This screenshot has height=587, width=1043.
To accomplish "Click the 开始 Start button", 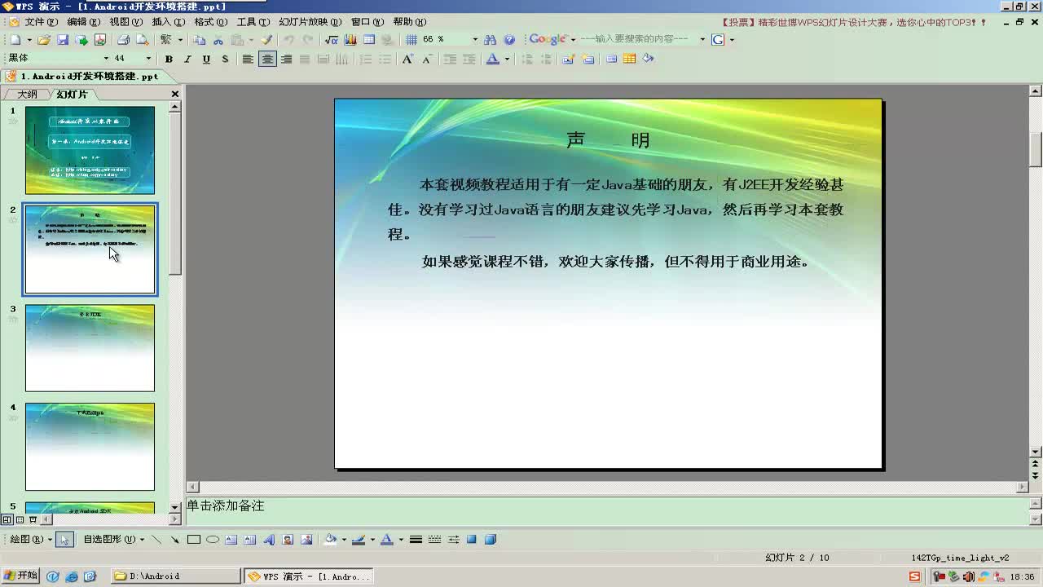I will pyautogui.click(x=20, y=576).
